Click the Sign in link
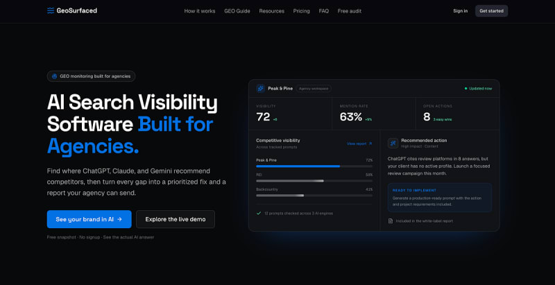Screen dimensions: 555x285 (460, 11)
